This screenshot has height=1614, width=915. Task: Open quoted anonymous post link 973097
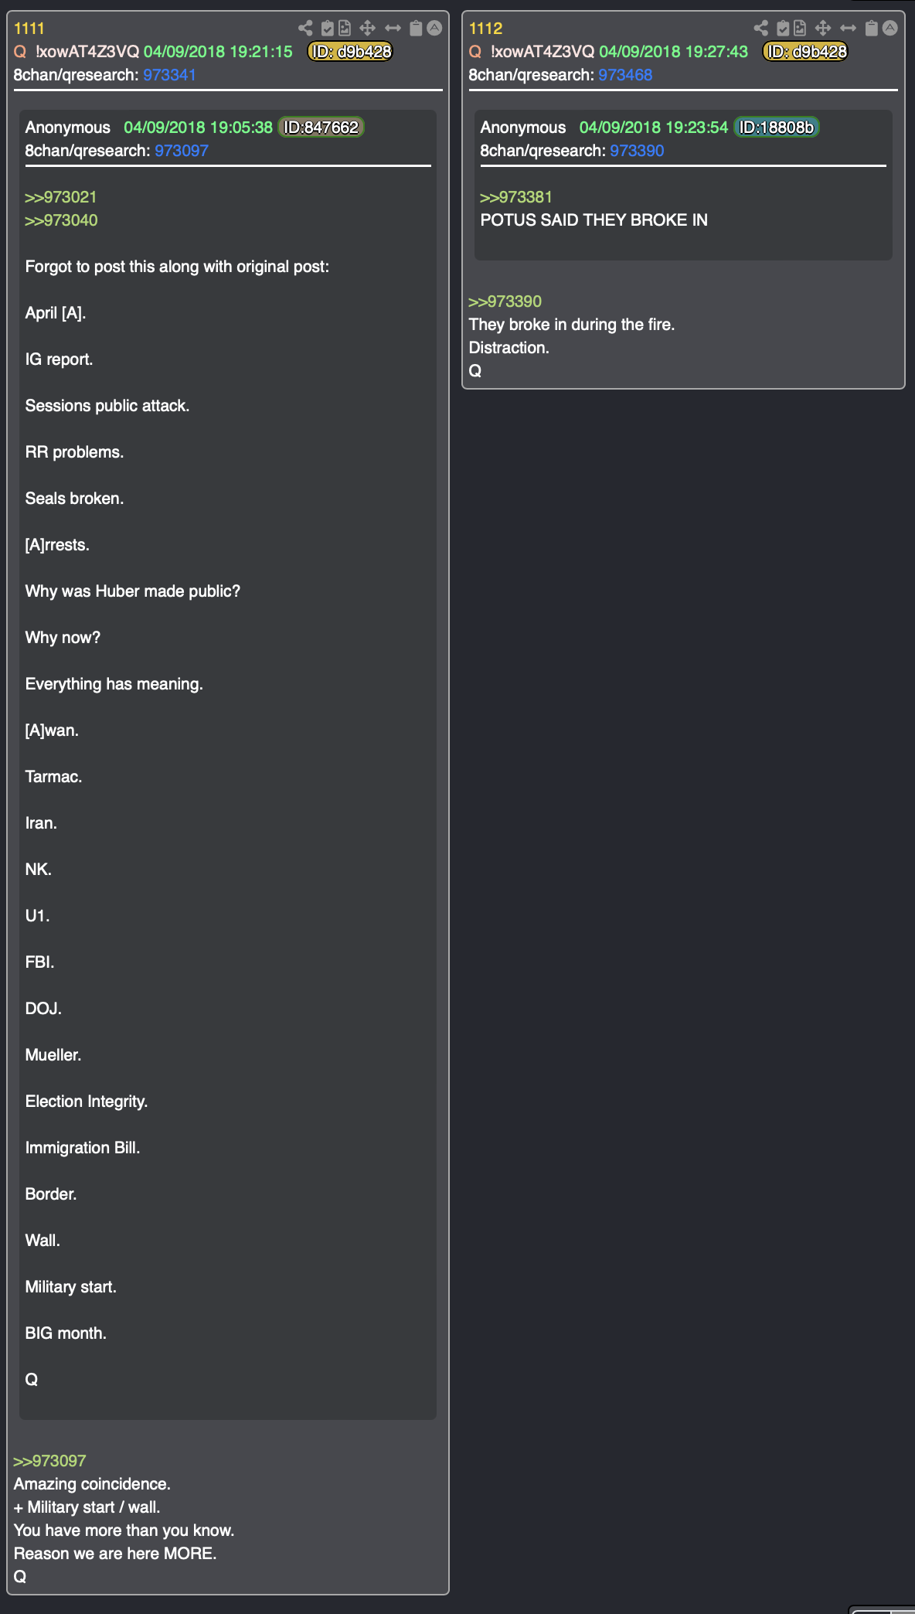(182, 151)
